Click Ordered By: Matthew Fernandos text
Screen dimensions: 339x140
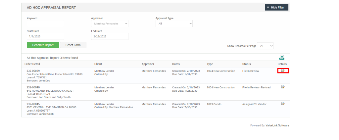[x=114, y=107]
